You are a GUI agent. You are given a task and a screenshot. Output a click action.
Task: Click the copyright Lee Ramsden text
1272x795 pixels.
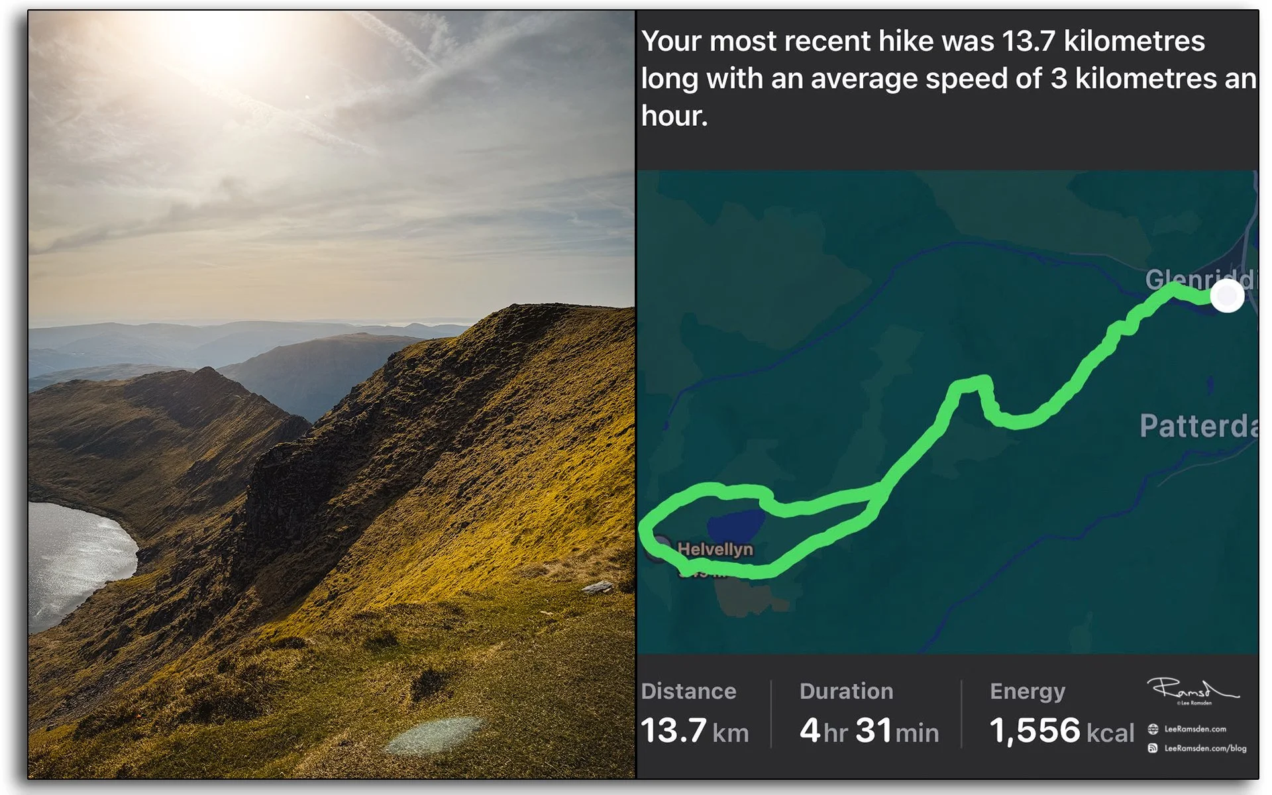click(x=1194, y=703)
